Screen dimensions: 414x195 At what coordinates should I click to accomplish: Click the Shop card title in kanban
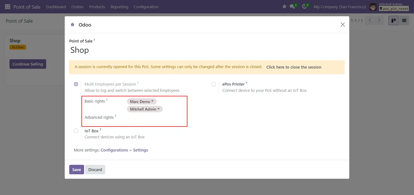pyautogui.click(x=15, y=40)
